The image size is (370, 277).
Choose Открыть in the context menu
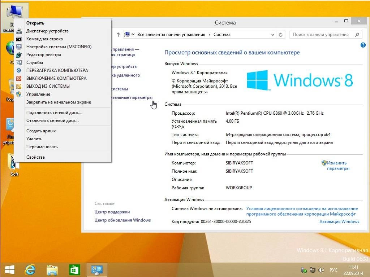tap(35, 23)
